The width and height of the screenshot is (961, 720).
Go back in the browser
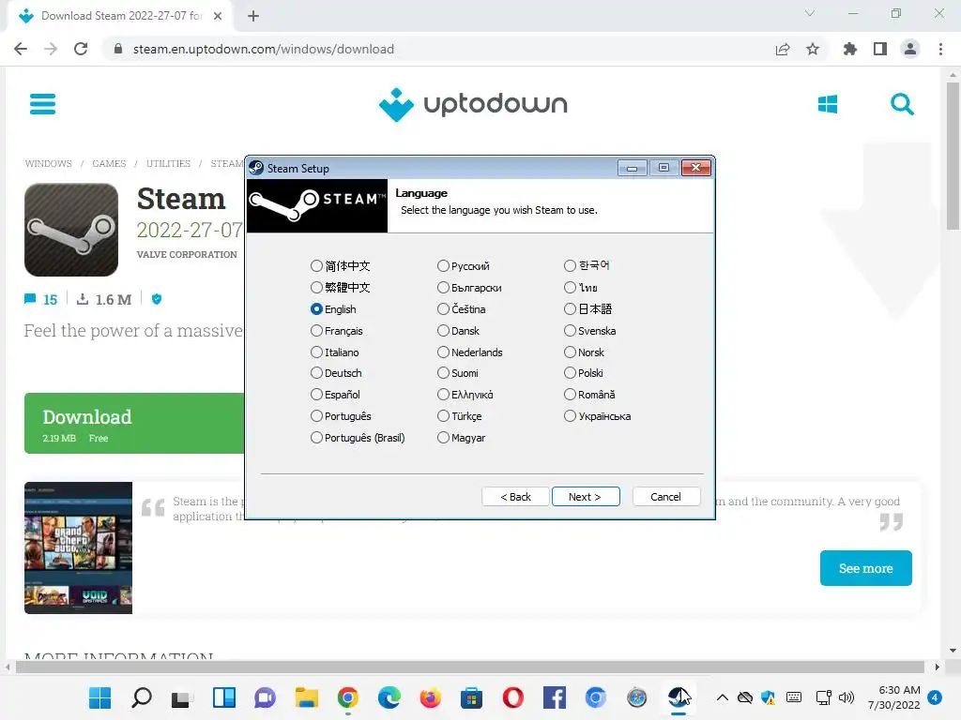point(21,49)
